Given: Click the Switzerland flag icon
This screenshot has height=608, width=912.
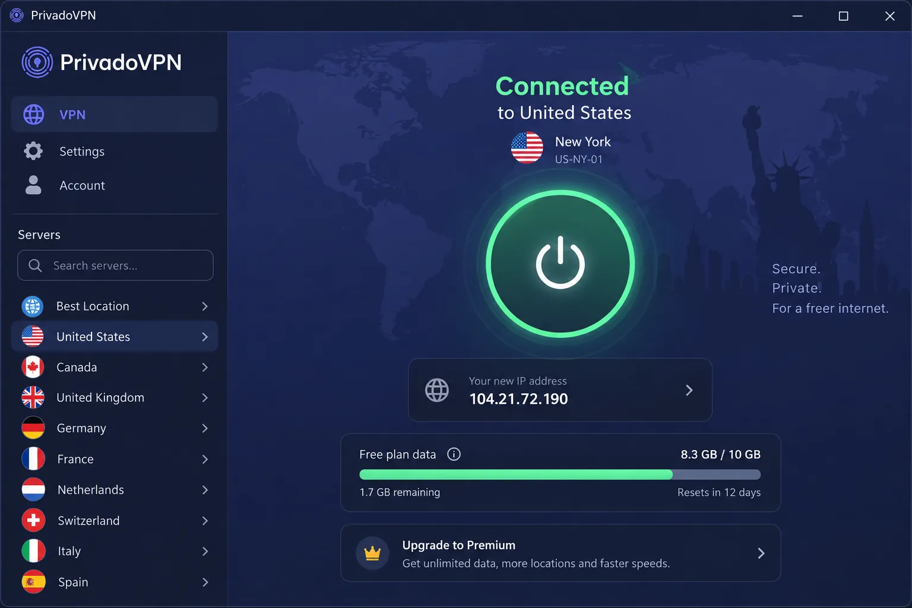Looking at the screenshot, I should (x=33, y=521).
